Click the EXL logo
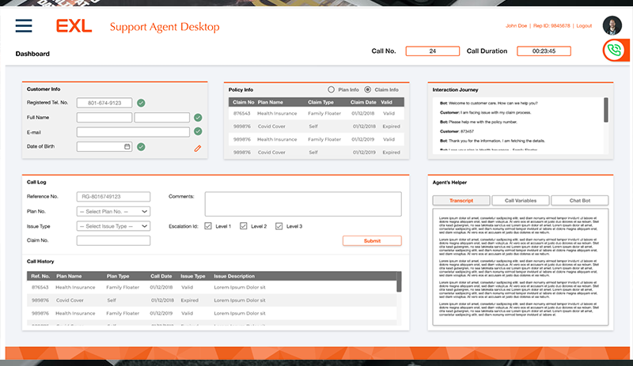The height and width of the screenshot is (366, 633). point(74,26)
